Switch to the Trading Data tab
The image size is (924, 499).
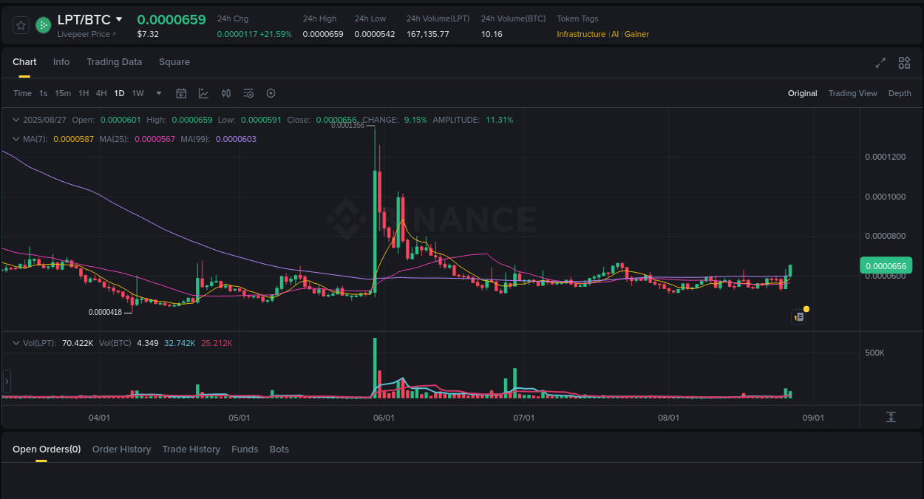[x=114, y=62]
